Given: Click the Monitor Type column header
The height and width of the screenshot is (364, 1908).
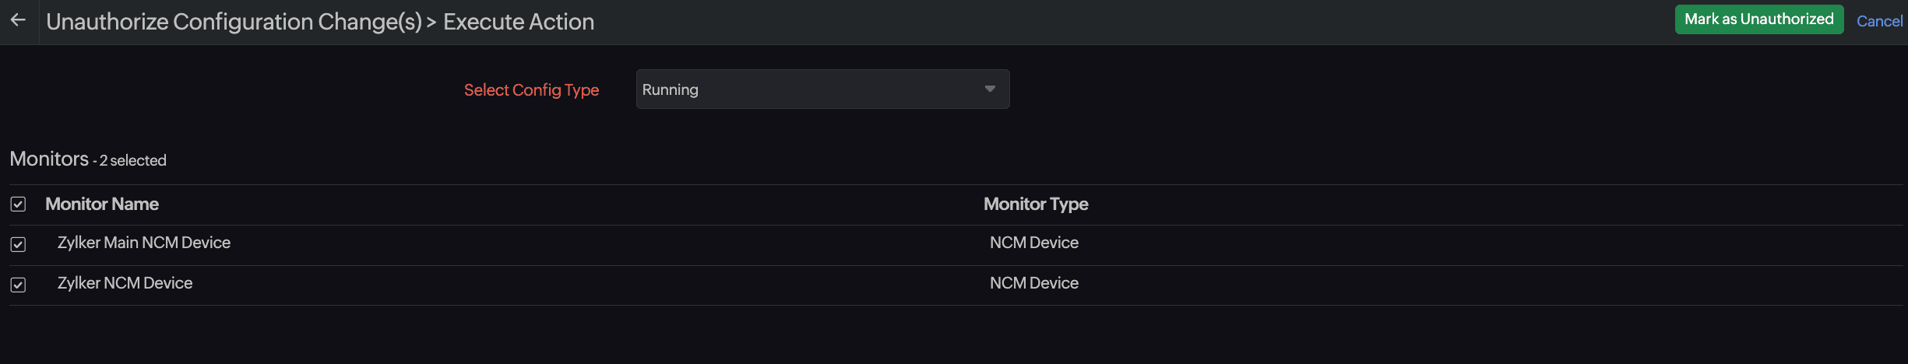Looking at the screenshot, I should [x=1035, y=204].
